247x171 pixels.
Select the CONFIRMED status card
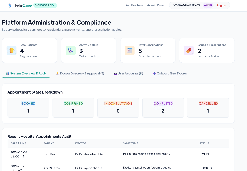click(x=73, y=108)
